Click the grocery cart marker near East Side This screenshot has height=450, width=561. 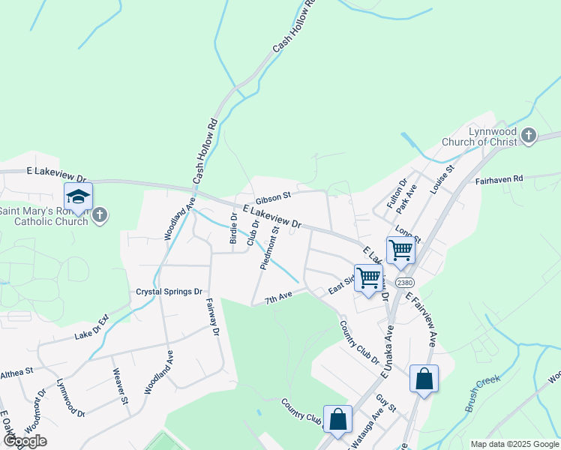[368, 280]
